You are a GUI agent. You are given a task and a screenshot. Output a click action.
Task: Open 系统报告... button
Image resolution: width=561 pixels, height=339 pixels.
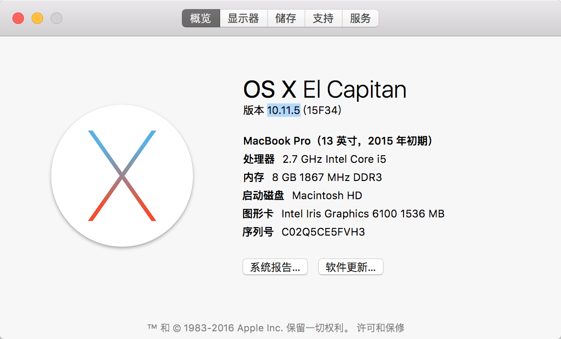click(x=275, y=267)
